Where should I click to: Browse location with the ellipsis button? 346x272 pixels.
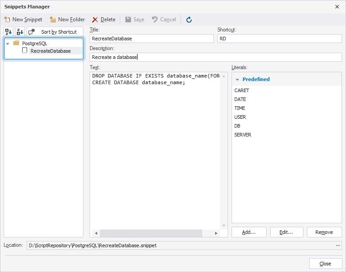click(x=338, y=245)
